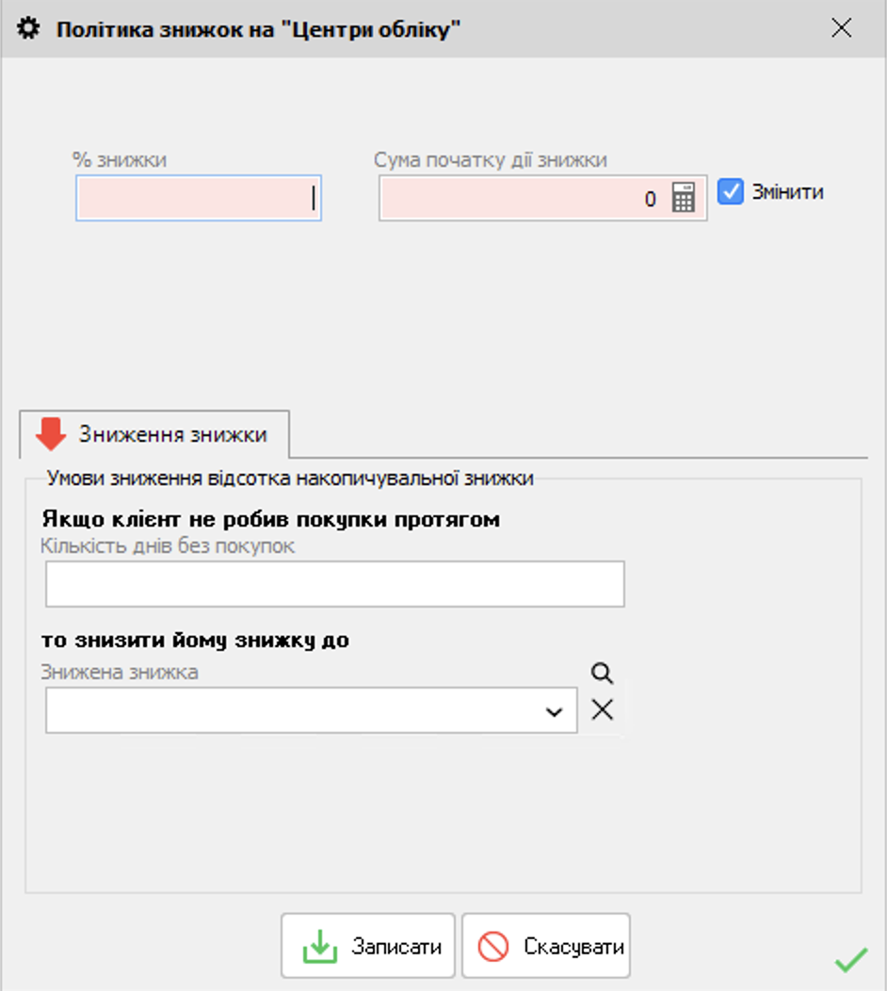Close the discount policy dialog window

point(842,28)
